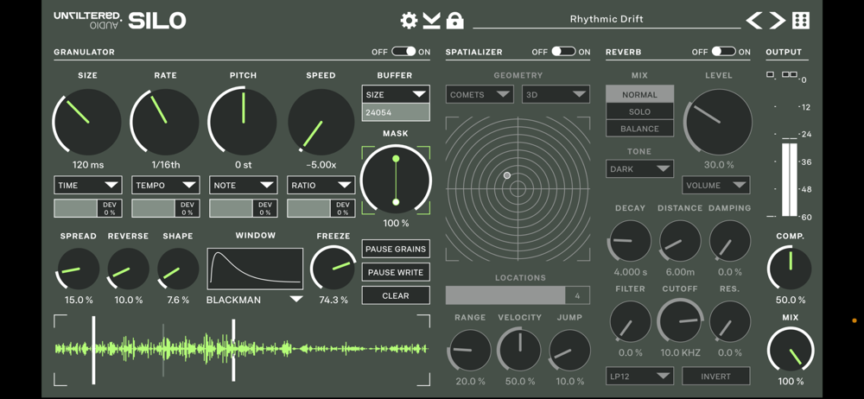This screenshot has height=399, width=864.
Task: Click the CLEAR buffer button
Action: [396, 295]
